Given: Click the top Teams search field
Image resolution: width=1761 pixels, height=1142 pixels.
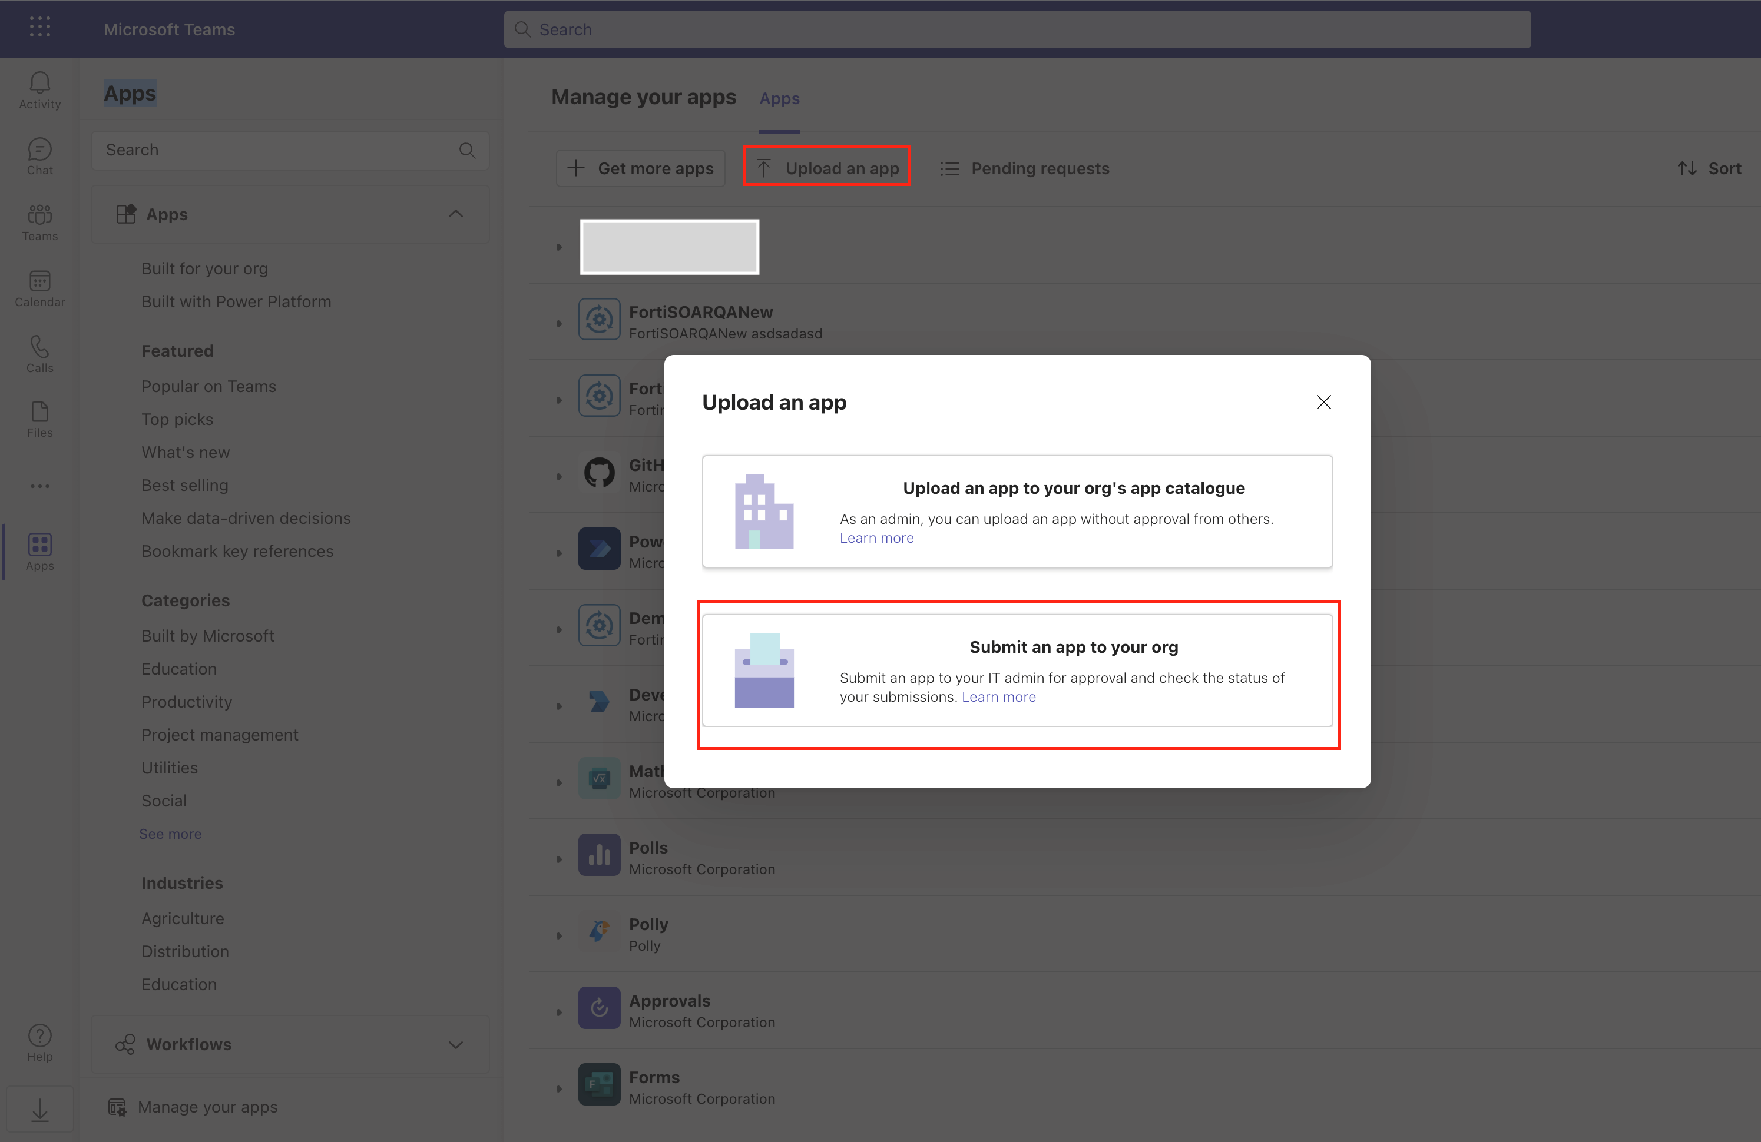Looking at the screenshot, I should tap(1017, 29).
